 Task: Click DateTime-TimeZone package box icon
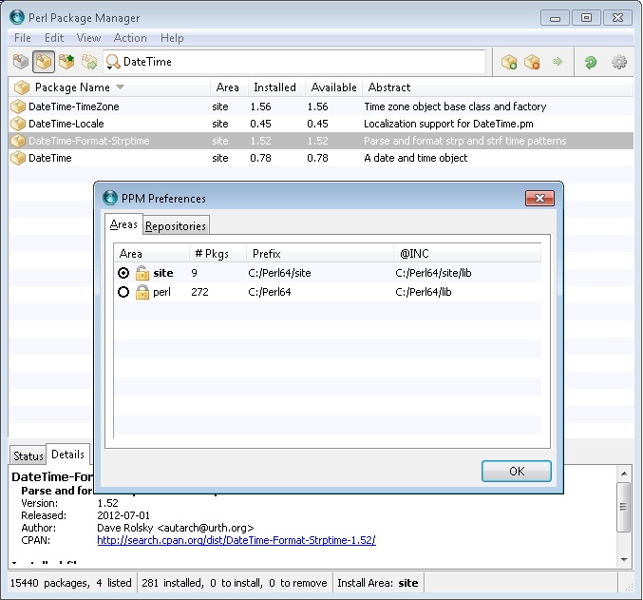(x=18, y=106)
